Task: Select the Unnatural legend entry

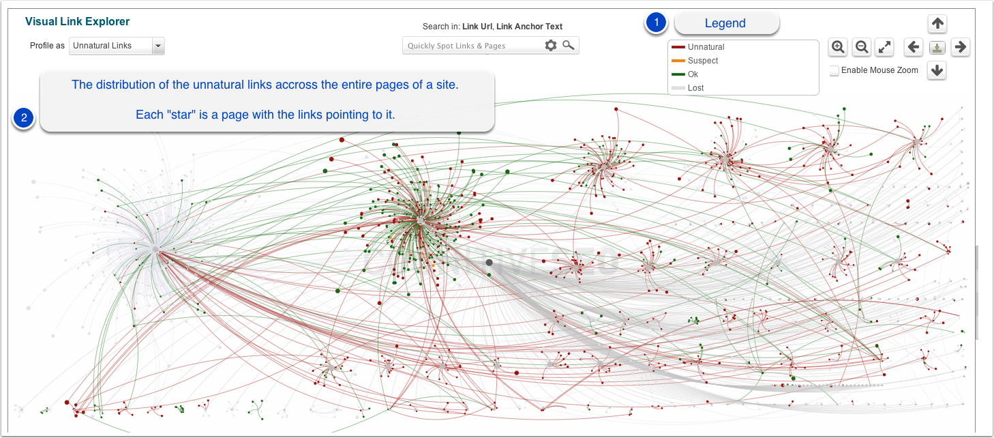Action: 698,47
